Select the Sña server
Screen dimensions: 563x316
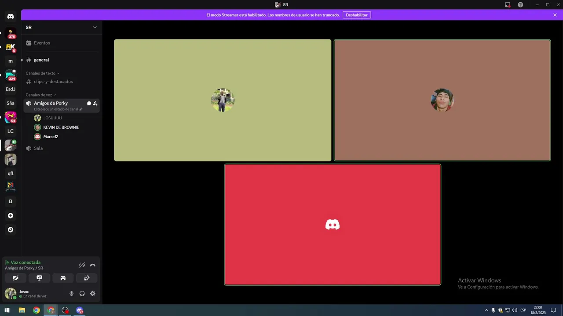point(11,103)
